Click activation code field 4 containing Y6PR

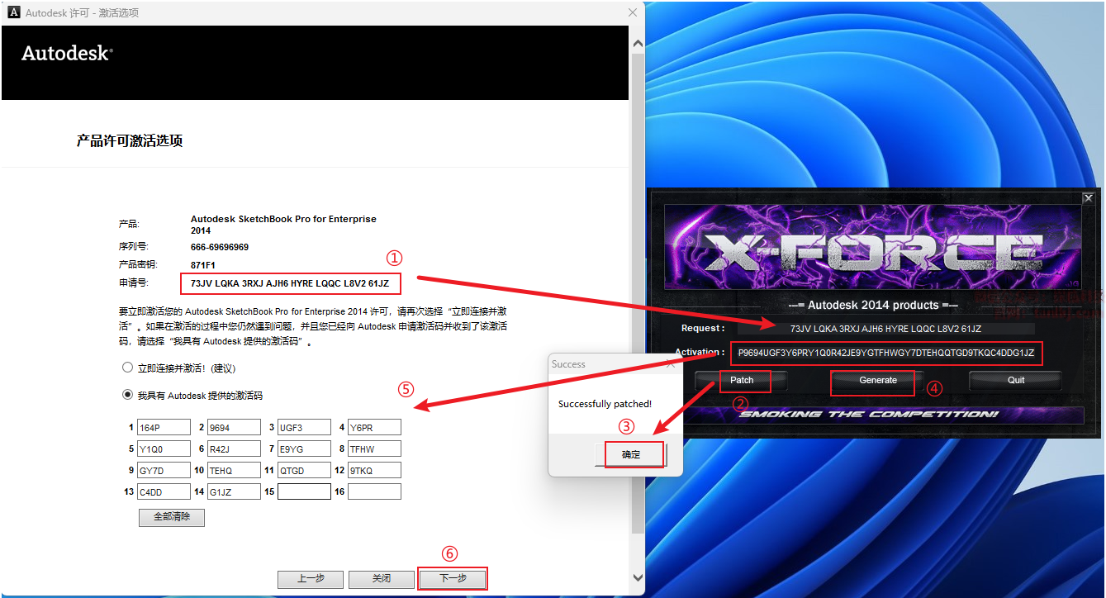coord(374,427)
